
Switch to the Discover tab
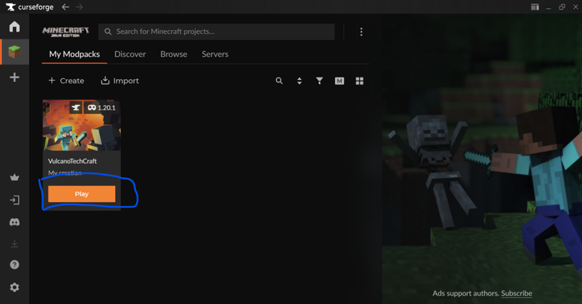pos(130,54)
